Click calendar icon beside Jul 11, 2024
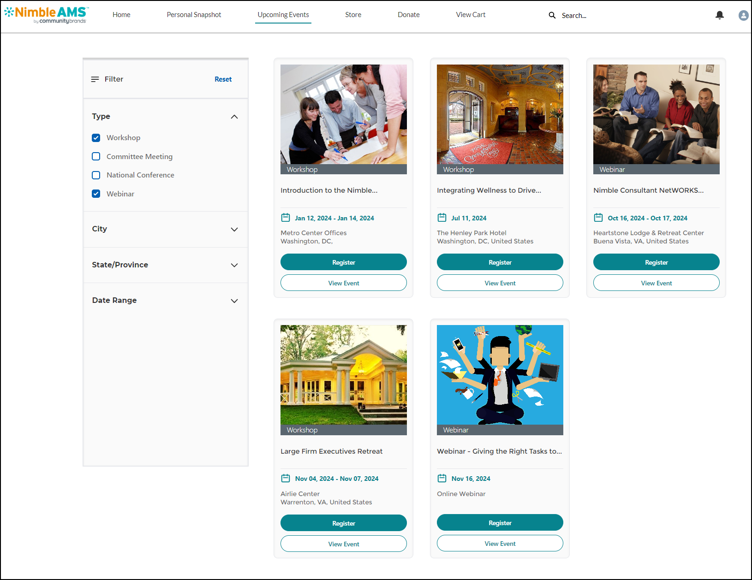 coord(442,218)
